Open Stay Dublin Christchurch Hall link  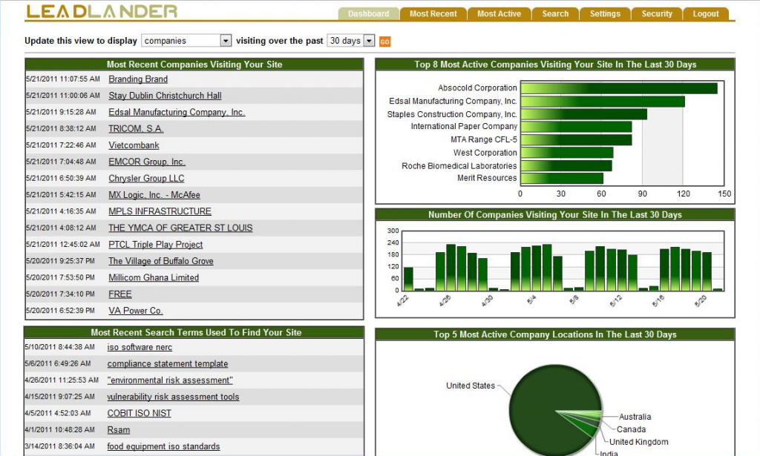point(165,96)
